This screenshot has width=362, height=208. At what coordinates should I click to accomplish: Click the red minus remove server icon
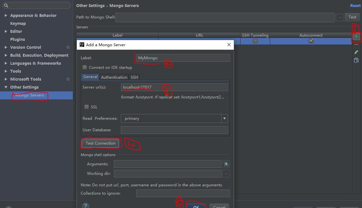click(x=356, y=45)
